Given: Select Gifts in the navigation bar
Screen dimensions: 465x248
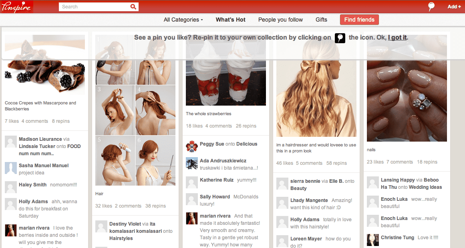Looking at the screenshot, I should coord(321,20).
